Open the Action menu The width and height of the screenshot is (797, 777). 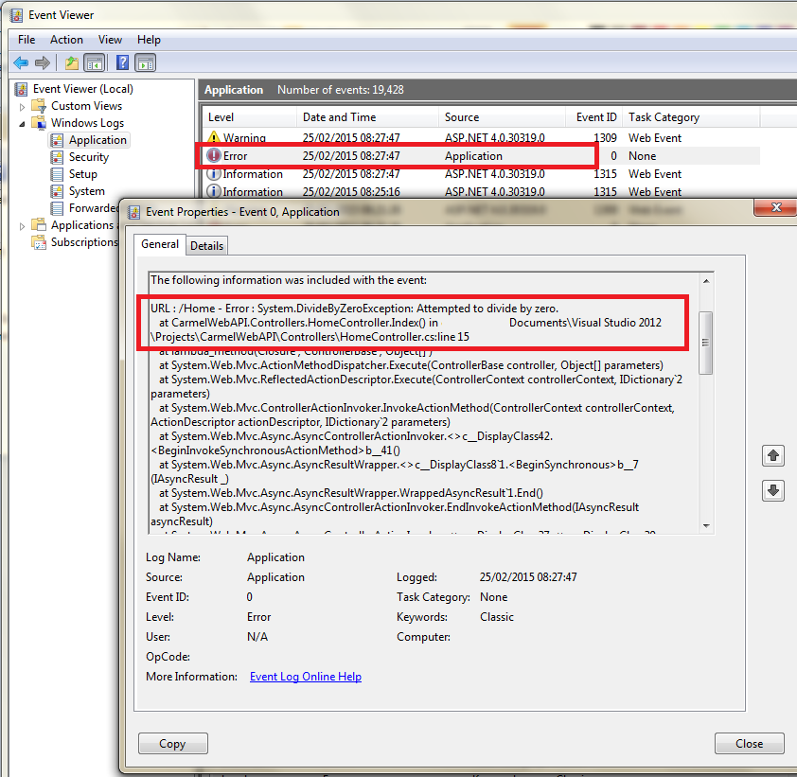[x=66, y=40]
